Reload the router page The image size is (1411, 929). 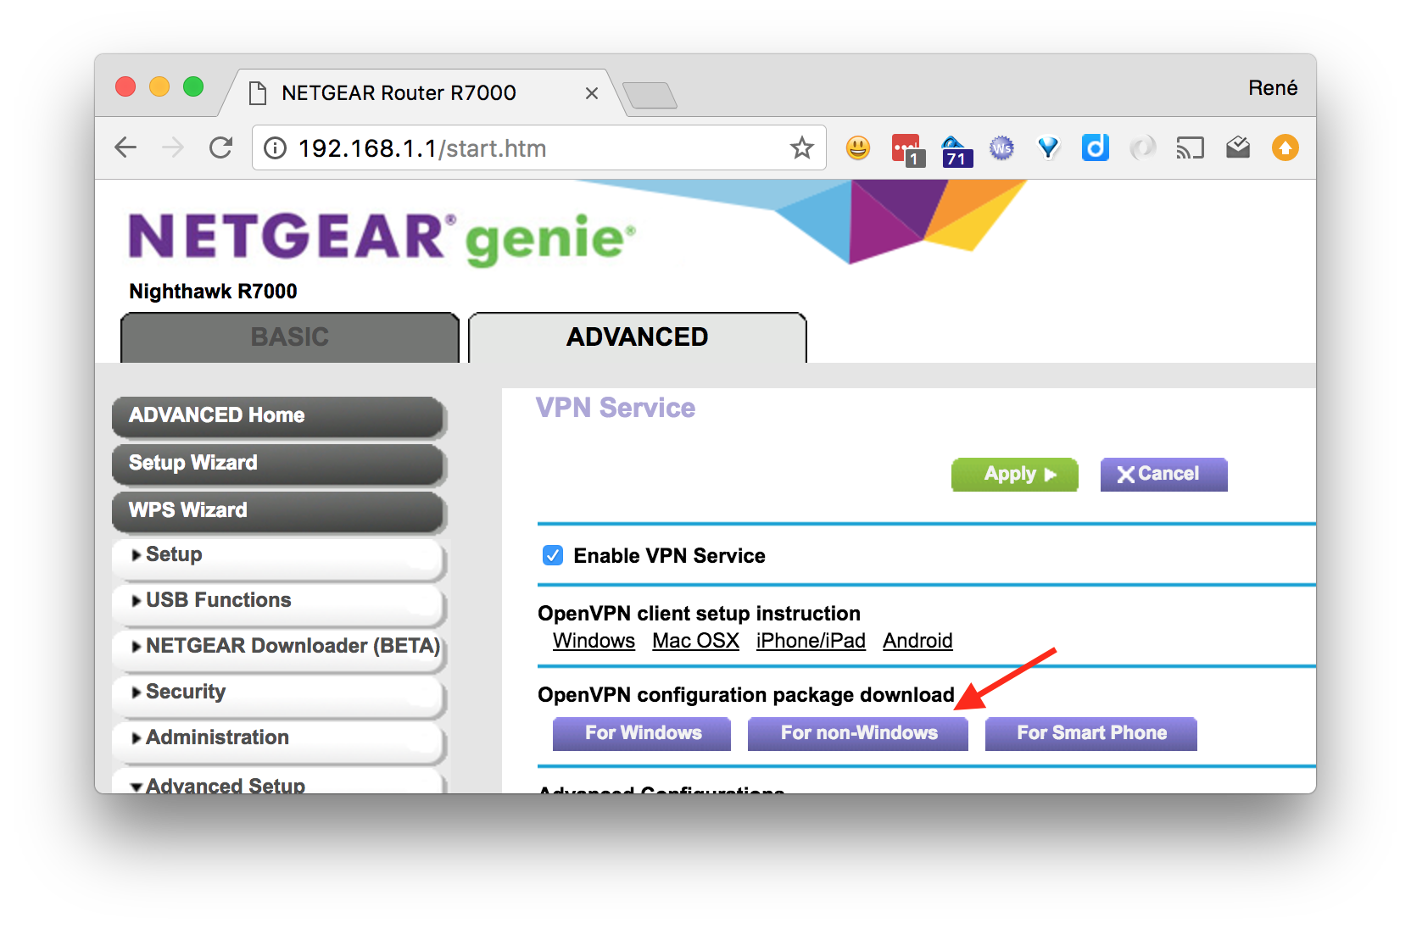coord(220,148)
